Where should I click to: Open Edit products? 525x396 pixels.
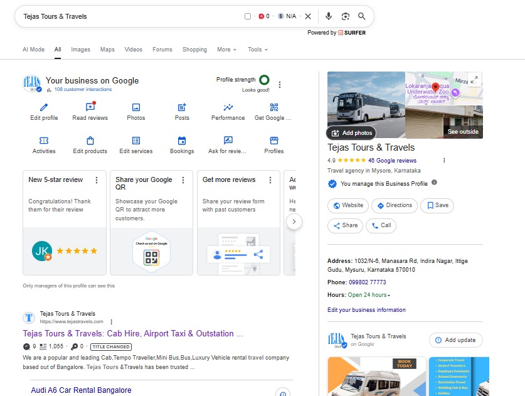click(x=90, y=145)
